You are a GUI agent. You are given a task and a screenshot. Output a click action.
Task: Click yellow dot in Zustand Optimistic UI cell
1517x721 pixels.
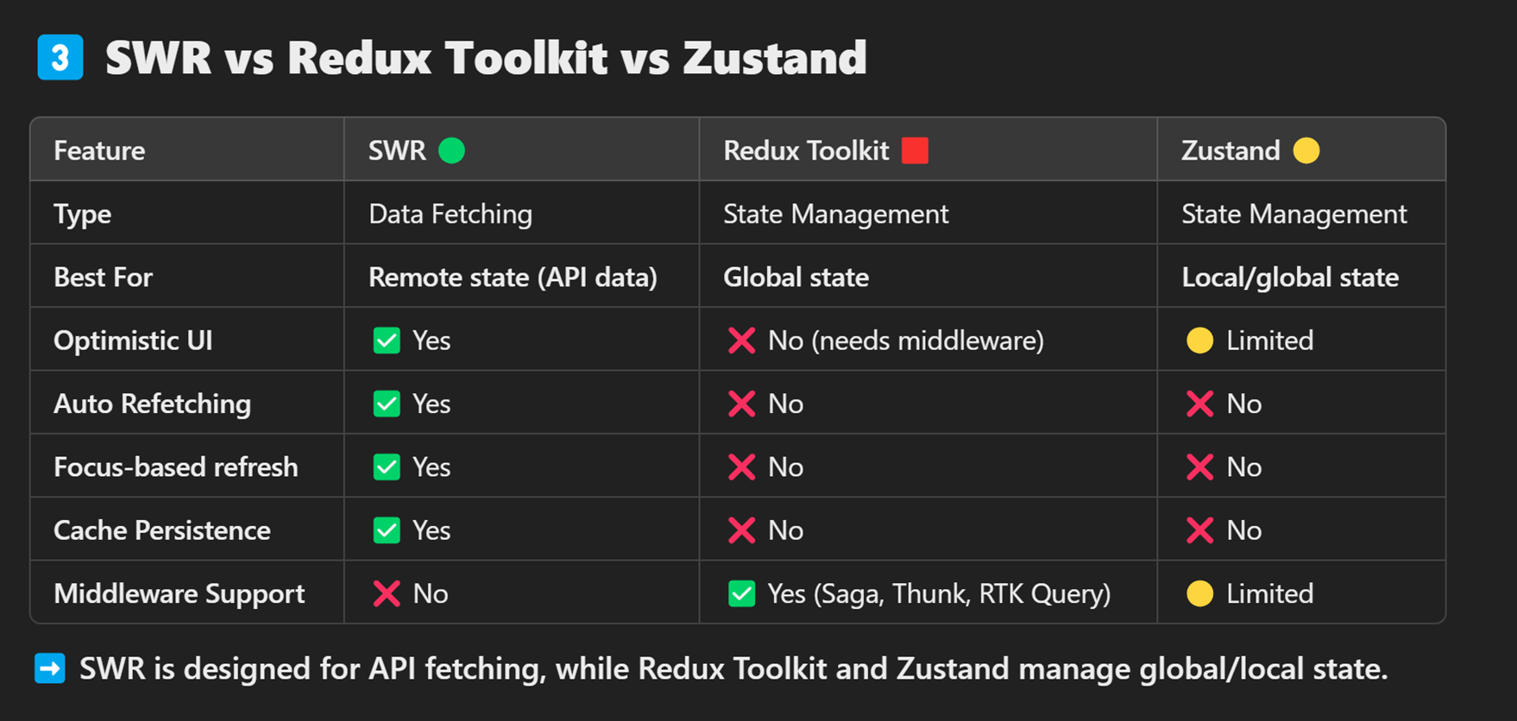pos(1199,341)
